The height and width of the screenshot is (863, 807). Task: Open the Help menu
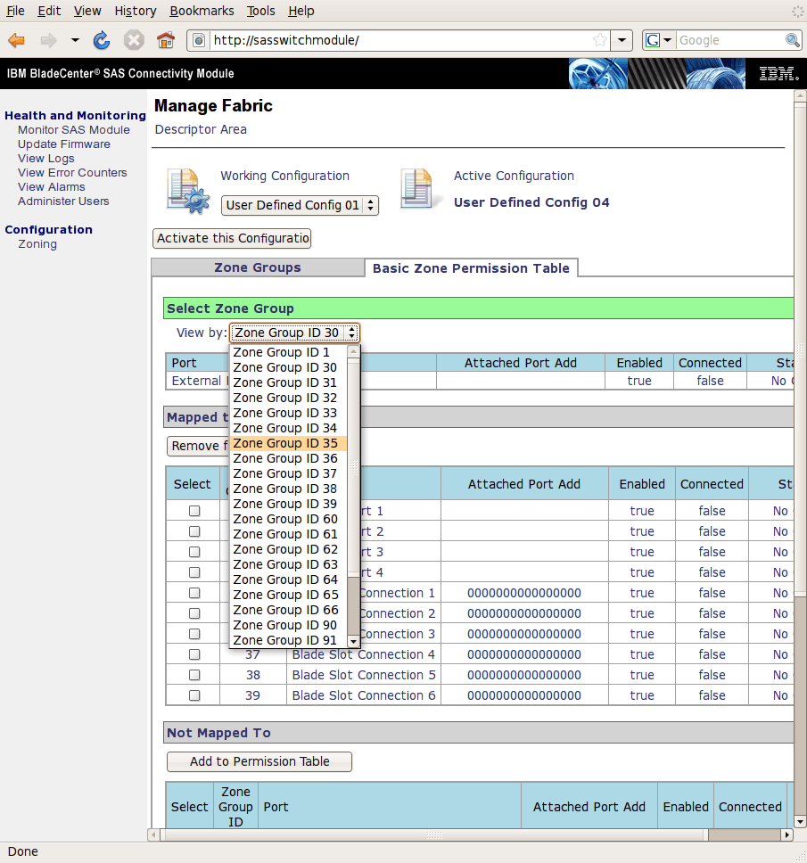(301, 11)
